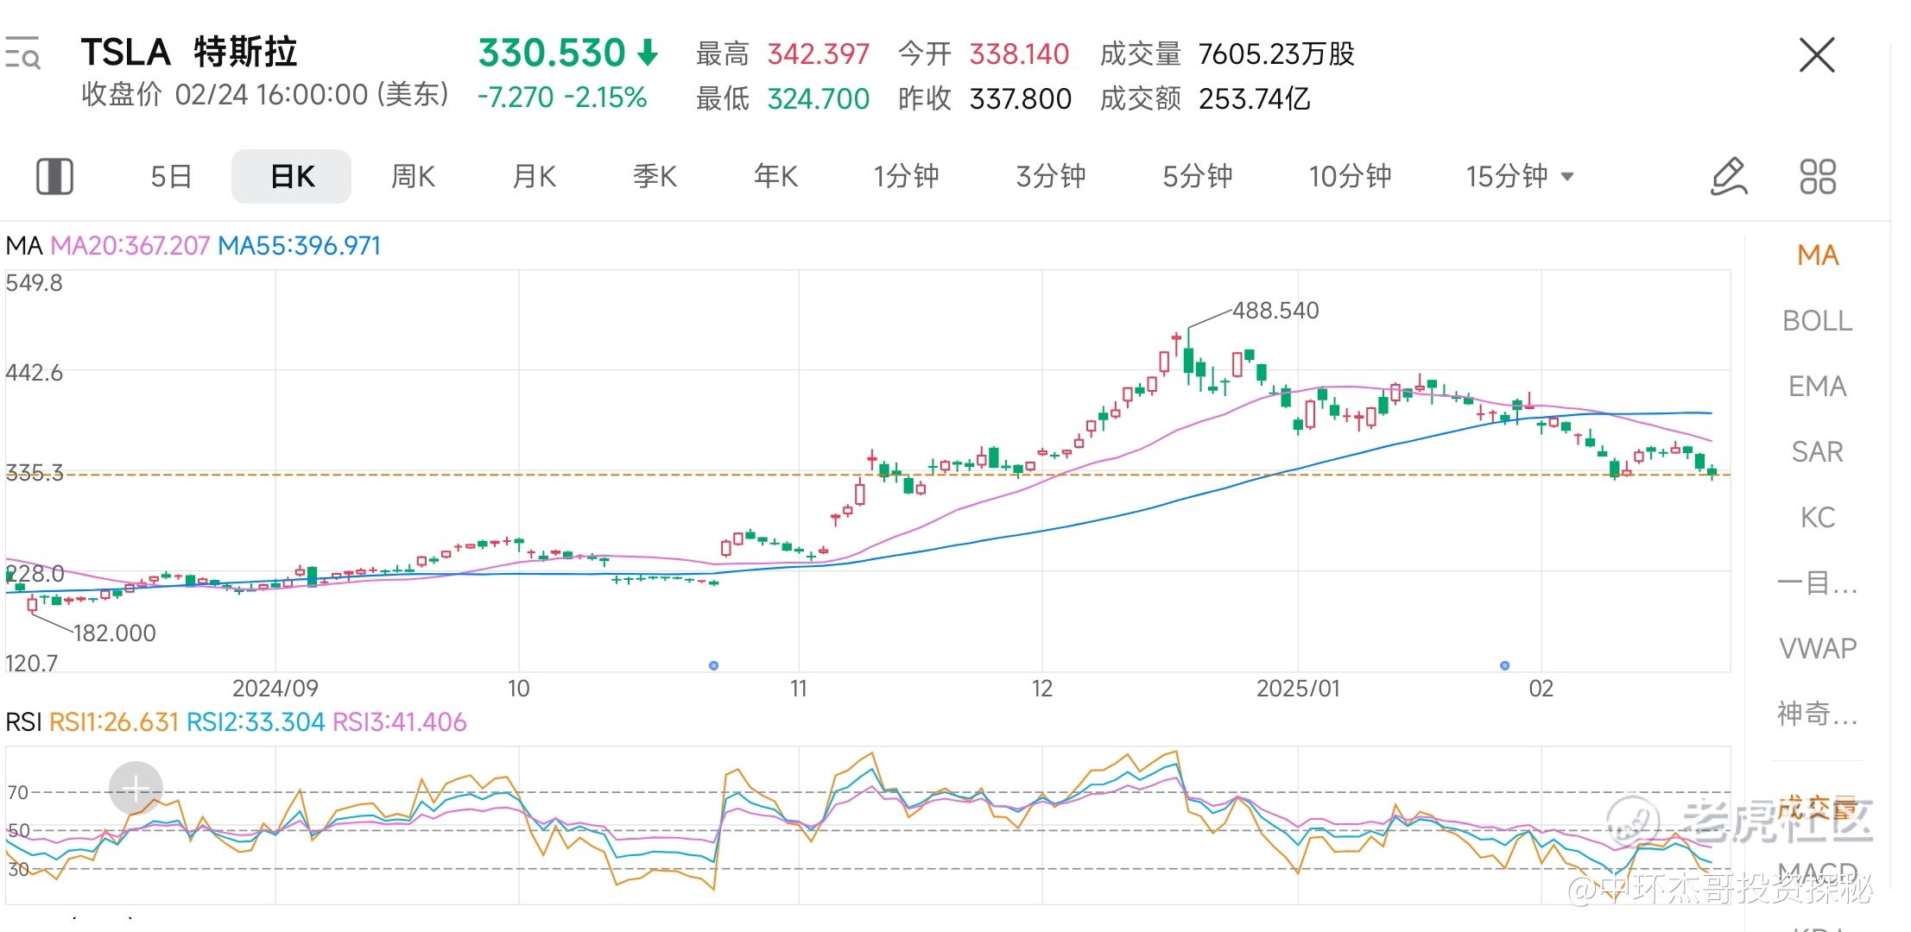Select the MACD sub-indicator
The image size is (1911, 932).
click(x=1818, y=873)
